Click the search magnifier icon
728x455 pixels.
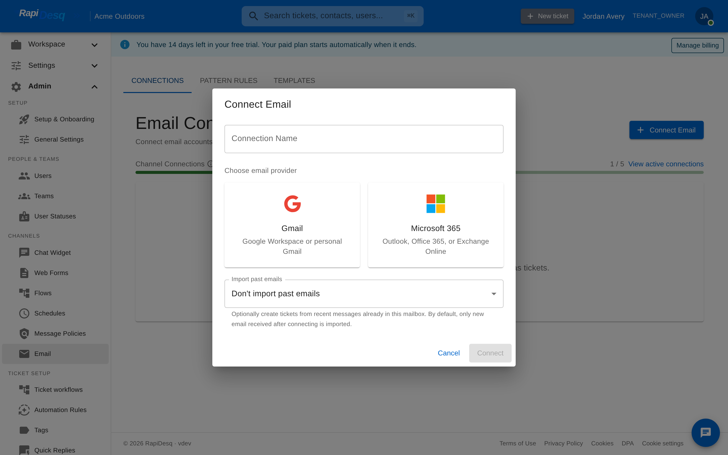coord(254,16)
